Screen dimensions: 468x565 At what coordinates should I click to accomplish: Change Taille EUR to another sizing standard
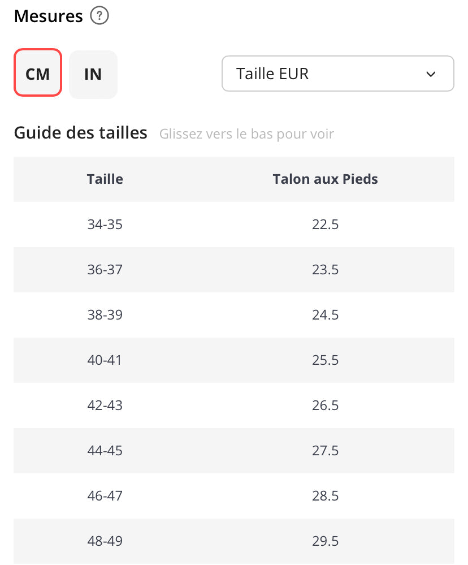(337, 74)
